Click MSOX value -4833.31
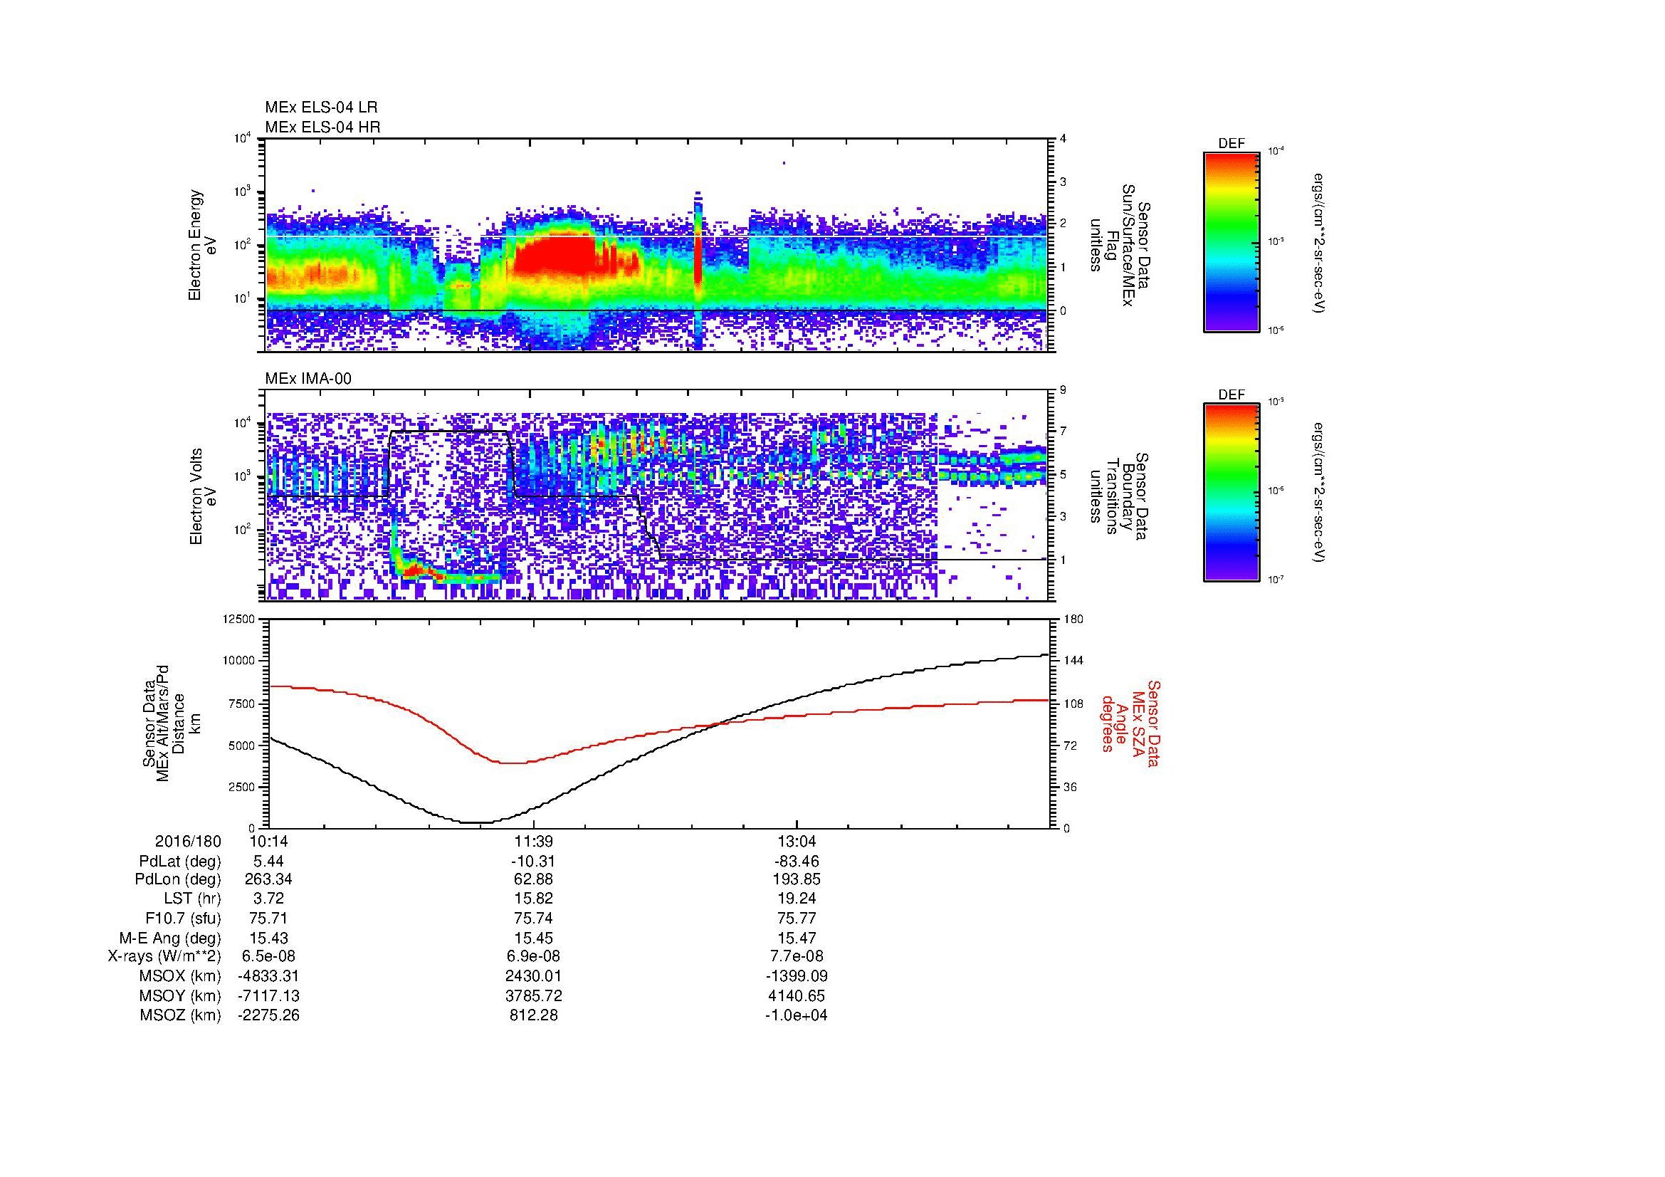This screenshot has width=1665, height=1177. 268,976
